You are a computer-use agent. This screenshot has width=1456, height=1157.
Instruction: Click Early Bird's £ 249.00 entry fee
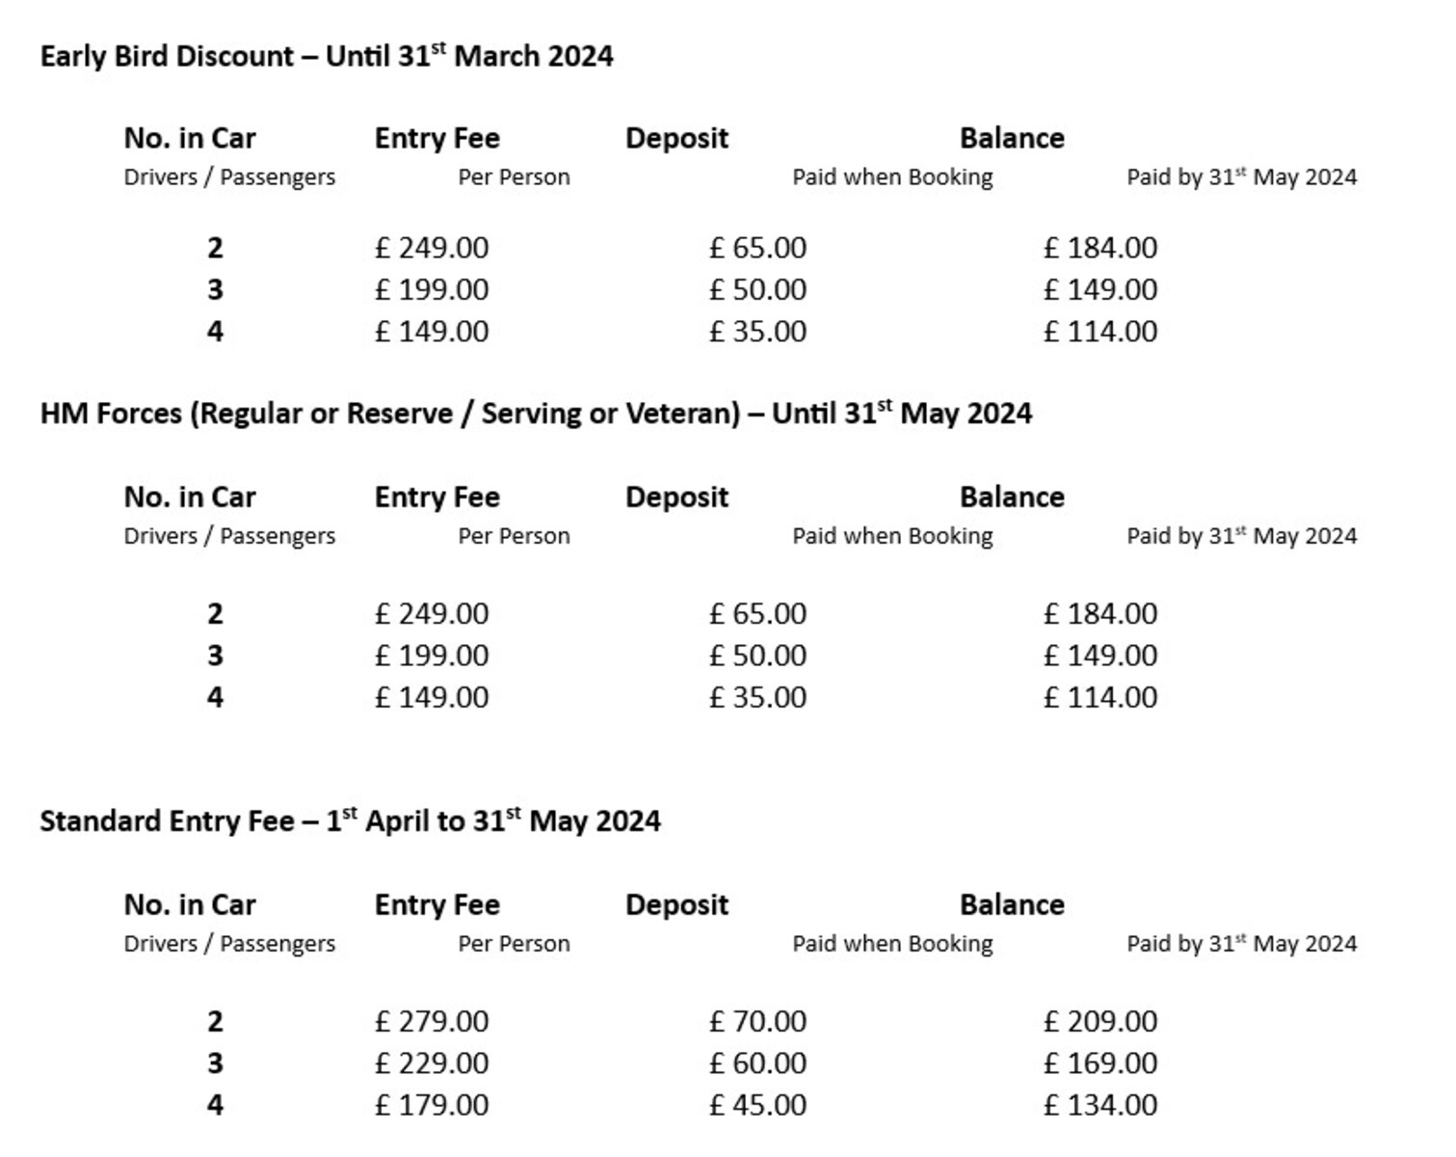tap(432, 248)
